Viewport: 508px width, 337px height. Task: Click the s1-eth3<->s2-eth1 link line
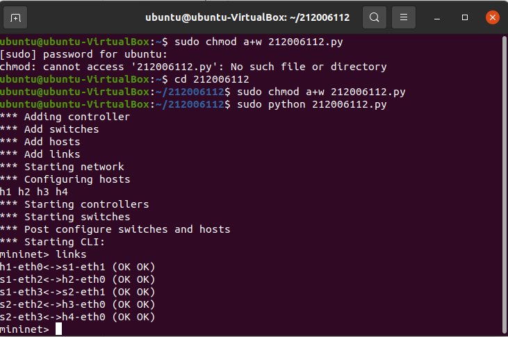pyautogui.click(x=77, y=292)
